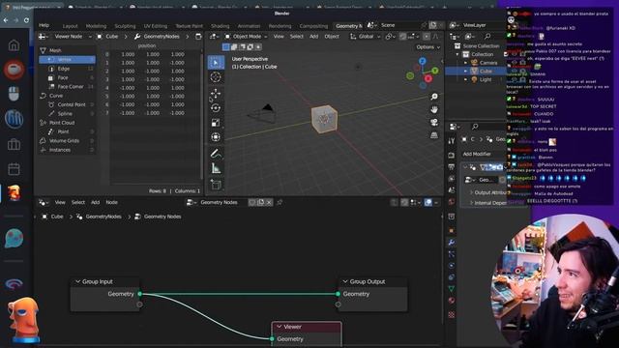
Task: Switch perspective/orthographic with the grid gizmo
Action: (x=434, y=135)
